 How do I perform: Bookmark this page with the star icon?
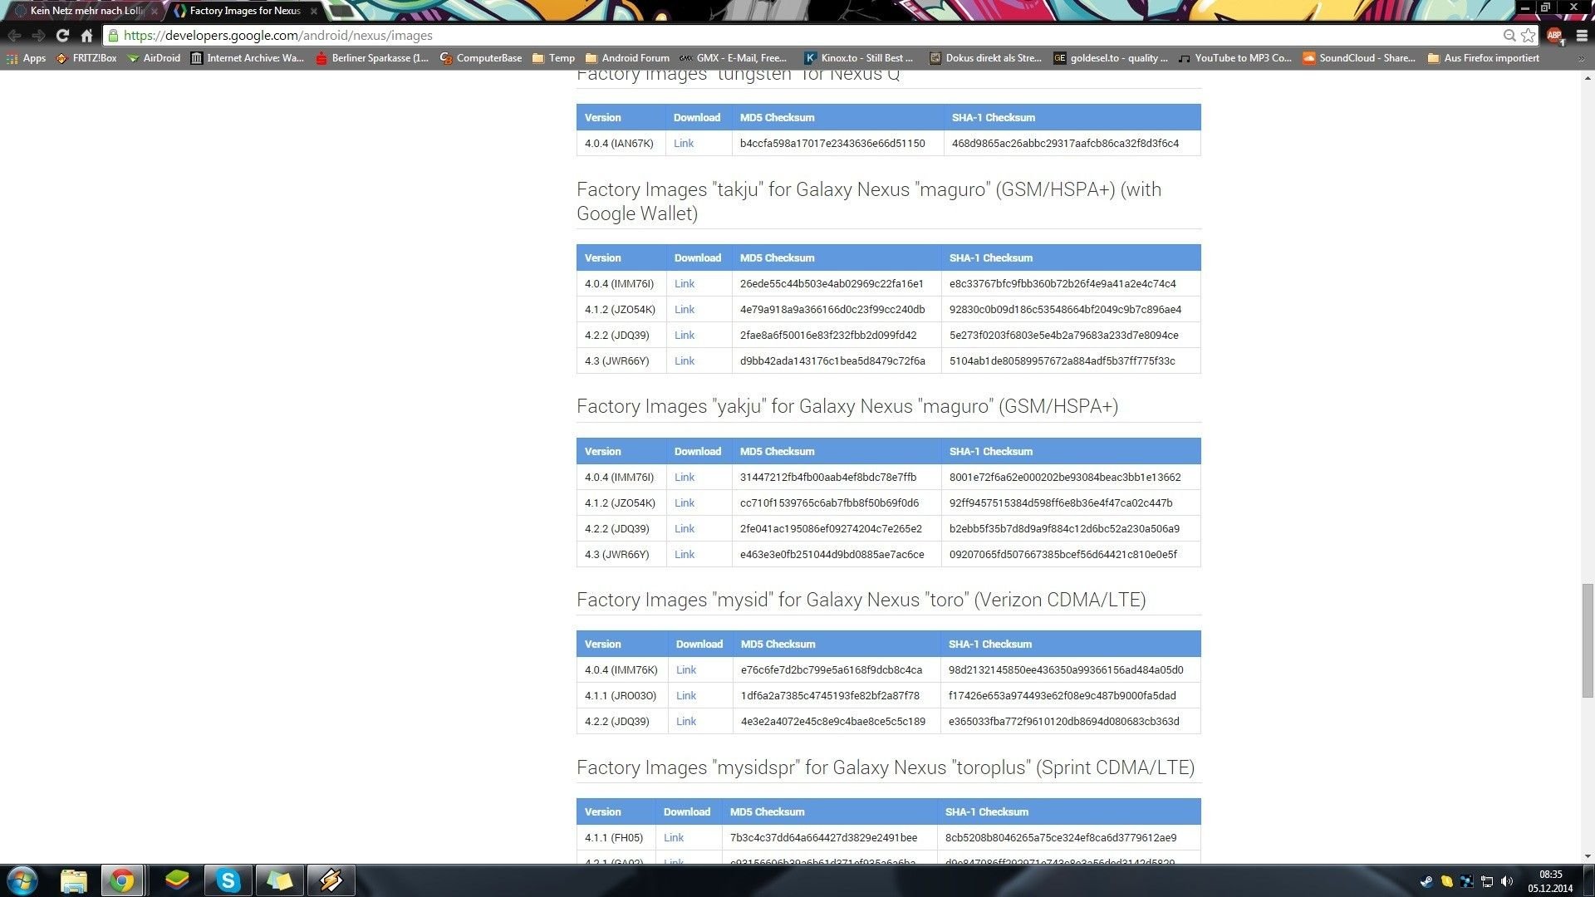coord(1528,36)
